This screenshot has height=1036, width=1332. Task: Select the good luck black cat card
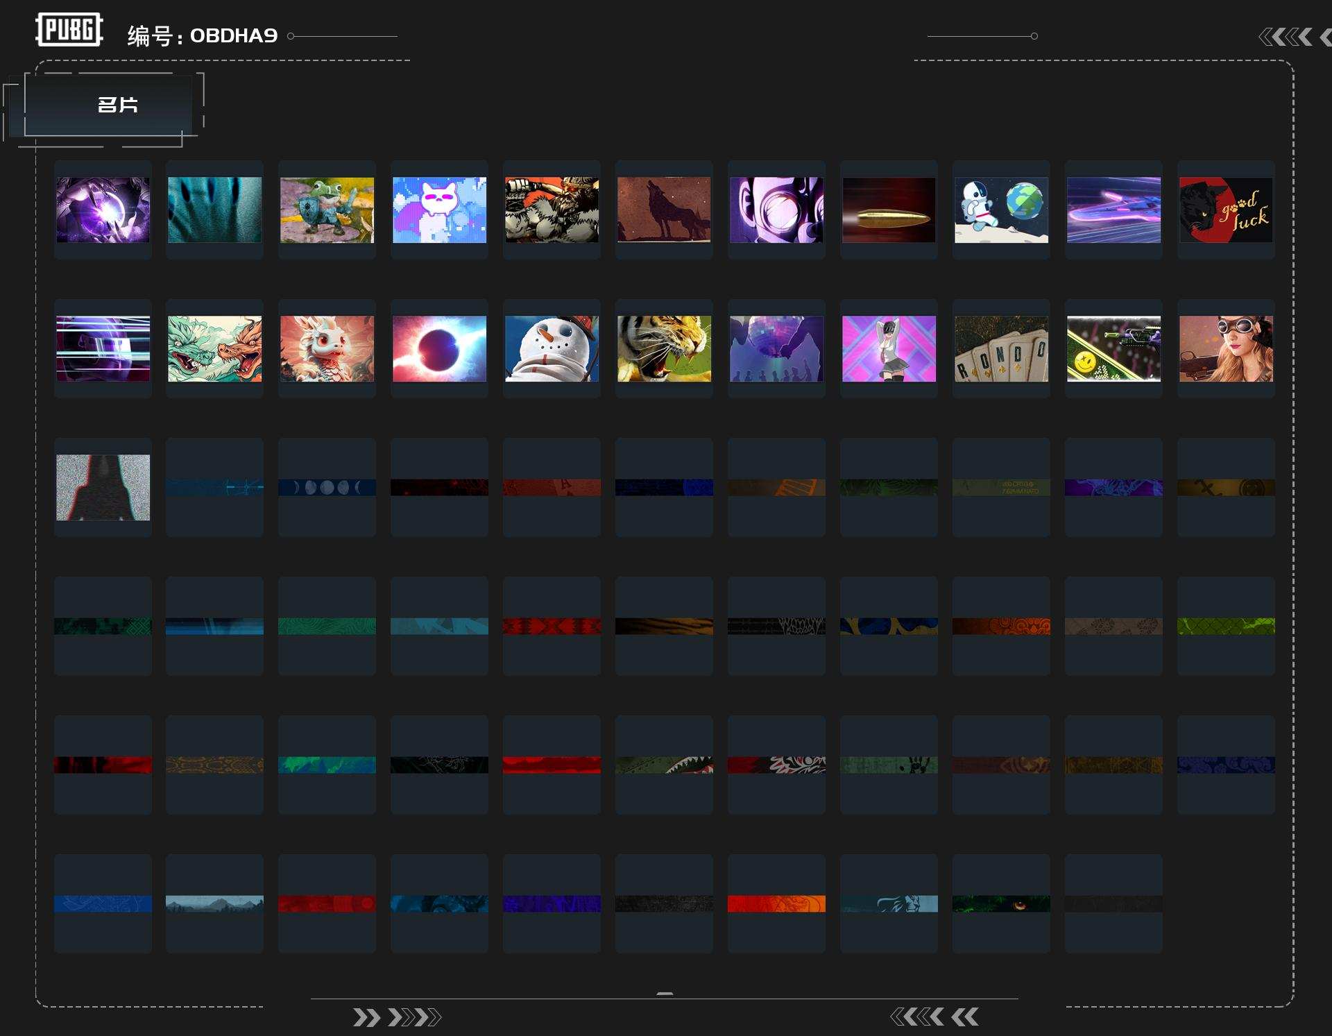coord(1226,210)
